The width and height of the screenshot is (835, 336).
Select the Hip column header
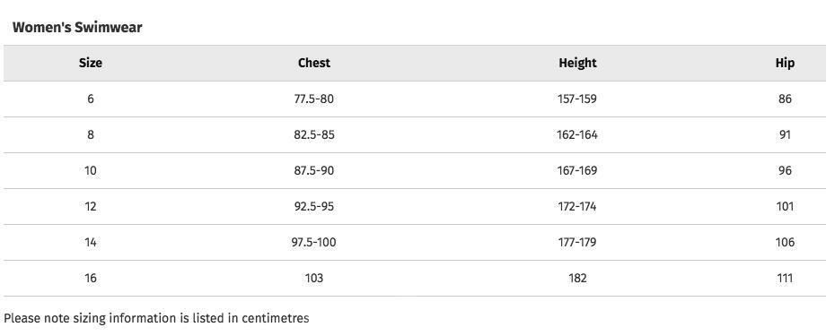pos(785,64)
